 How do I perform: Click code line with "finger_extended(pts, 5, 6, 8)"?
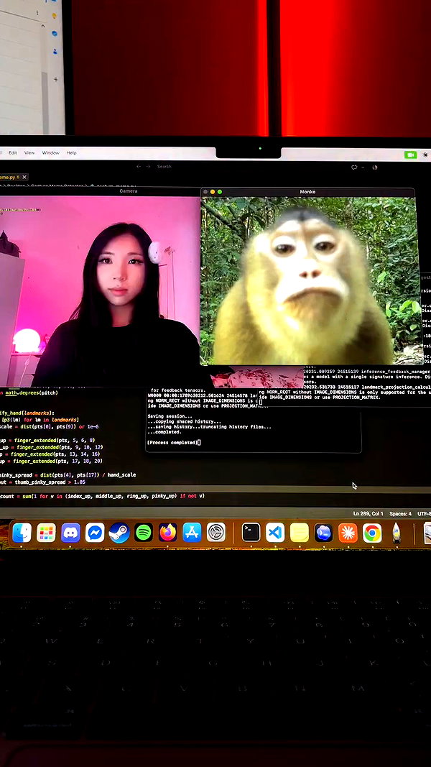click(x=47, y=440)
